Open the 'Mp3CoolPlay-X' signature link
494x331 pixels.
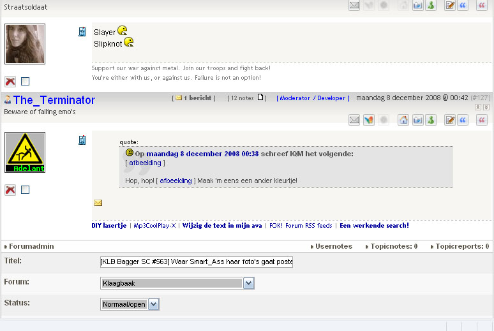154,226
